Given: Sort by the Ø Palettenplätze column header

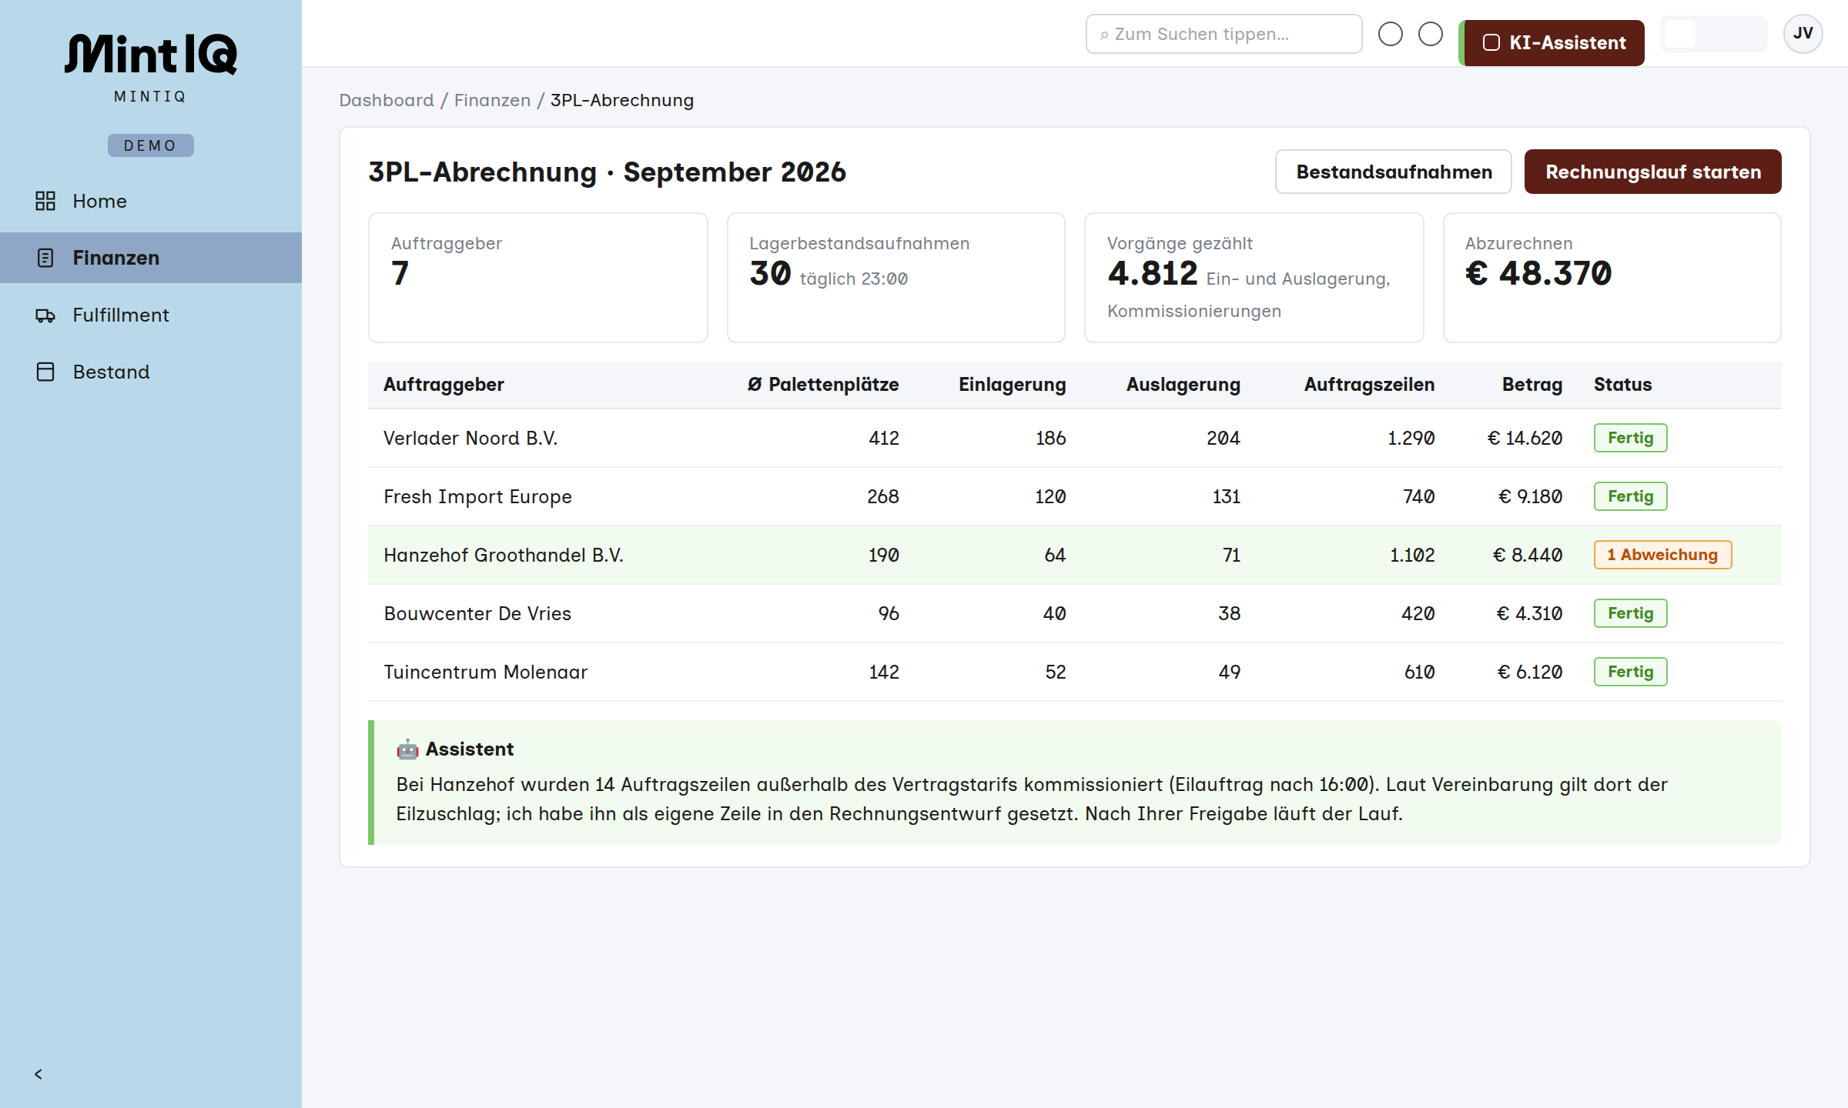Looking at the screenshot, I should [x=823, y=385].
